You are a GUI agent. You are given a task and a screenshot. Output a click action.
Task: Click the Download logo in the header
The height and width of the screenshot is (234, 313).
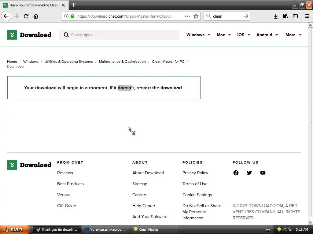click(x=29, y=35)
